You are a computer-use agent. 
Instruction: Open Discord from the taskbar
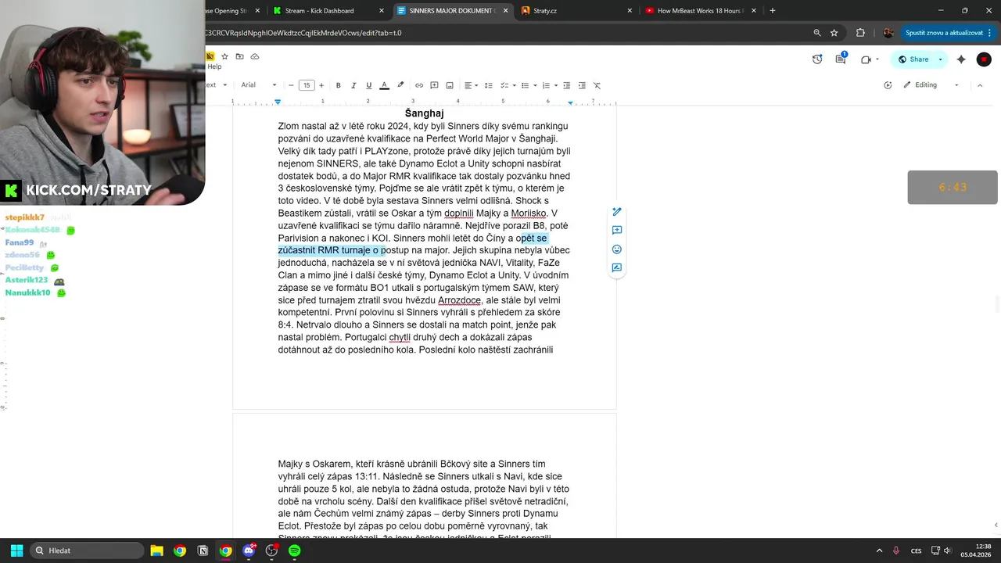point(249,550)
